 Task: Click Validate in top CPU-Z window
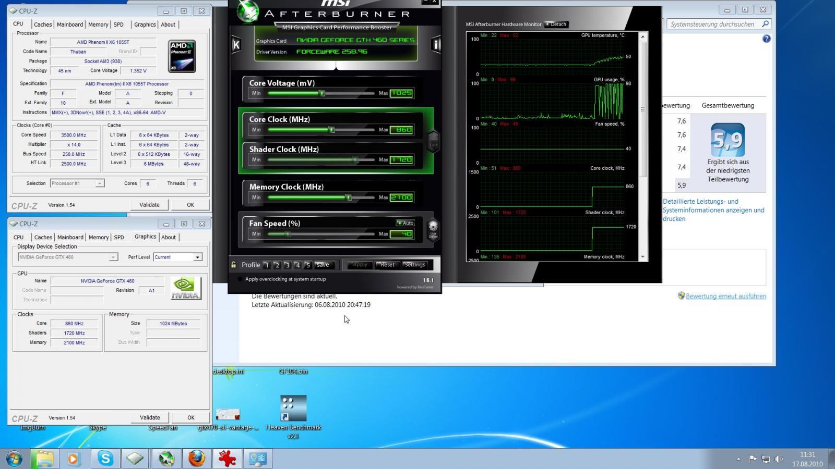click(x=149, y=205)
